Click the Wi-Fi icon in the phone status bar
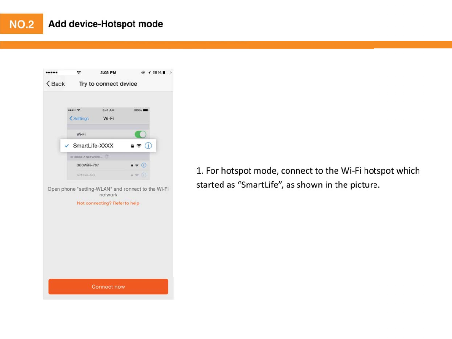The width and height of the screenshot is (452, 339). point(79,72)
